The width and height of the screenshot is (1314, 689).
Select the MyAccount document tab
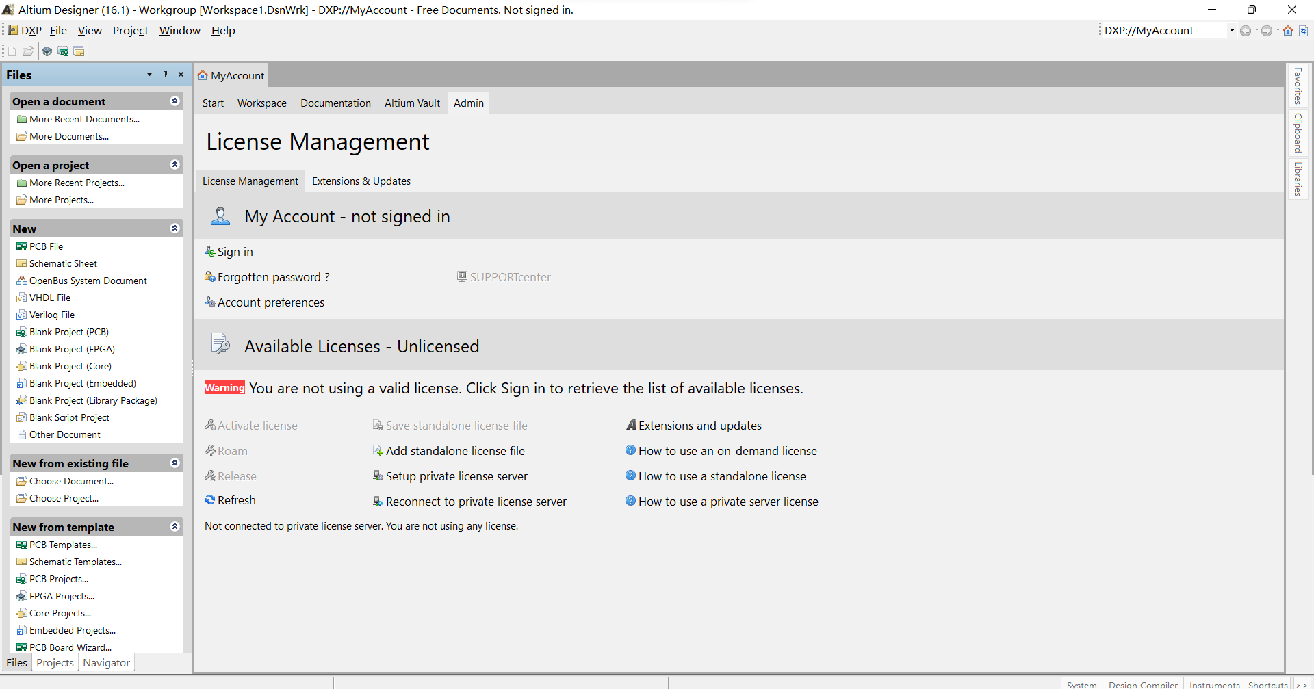(x=231, y=75)
